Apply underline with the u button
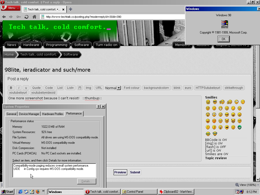Image resolution: width=260 pixels, height=195 pixels. point(26,88)
